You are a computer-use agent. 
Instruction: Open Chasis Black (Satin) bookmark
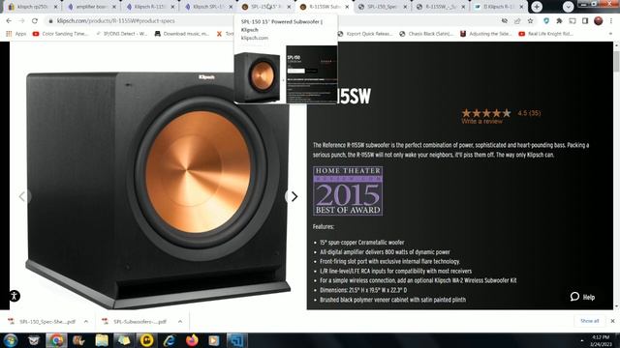[x=426, y=34]
